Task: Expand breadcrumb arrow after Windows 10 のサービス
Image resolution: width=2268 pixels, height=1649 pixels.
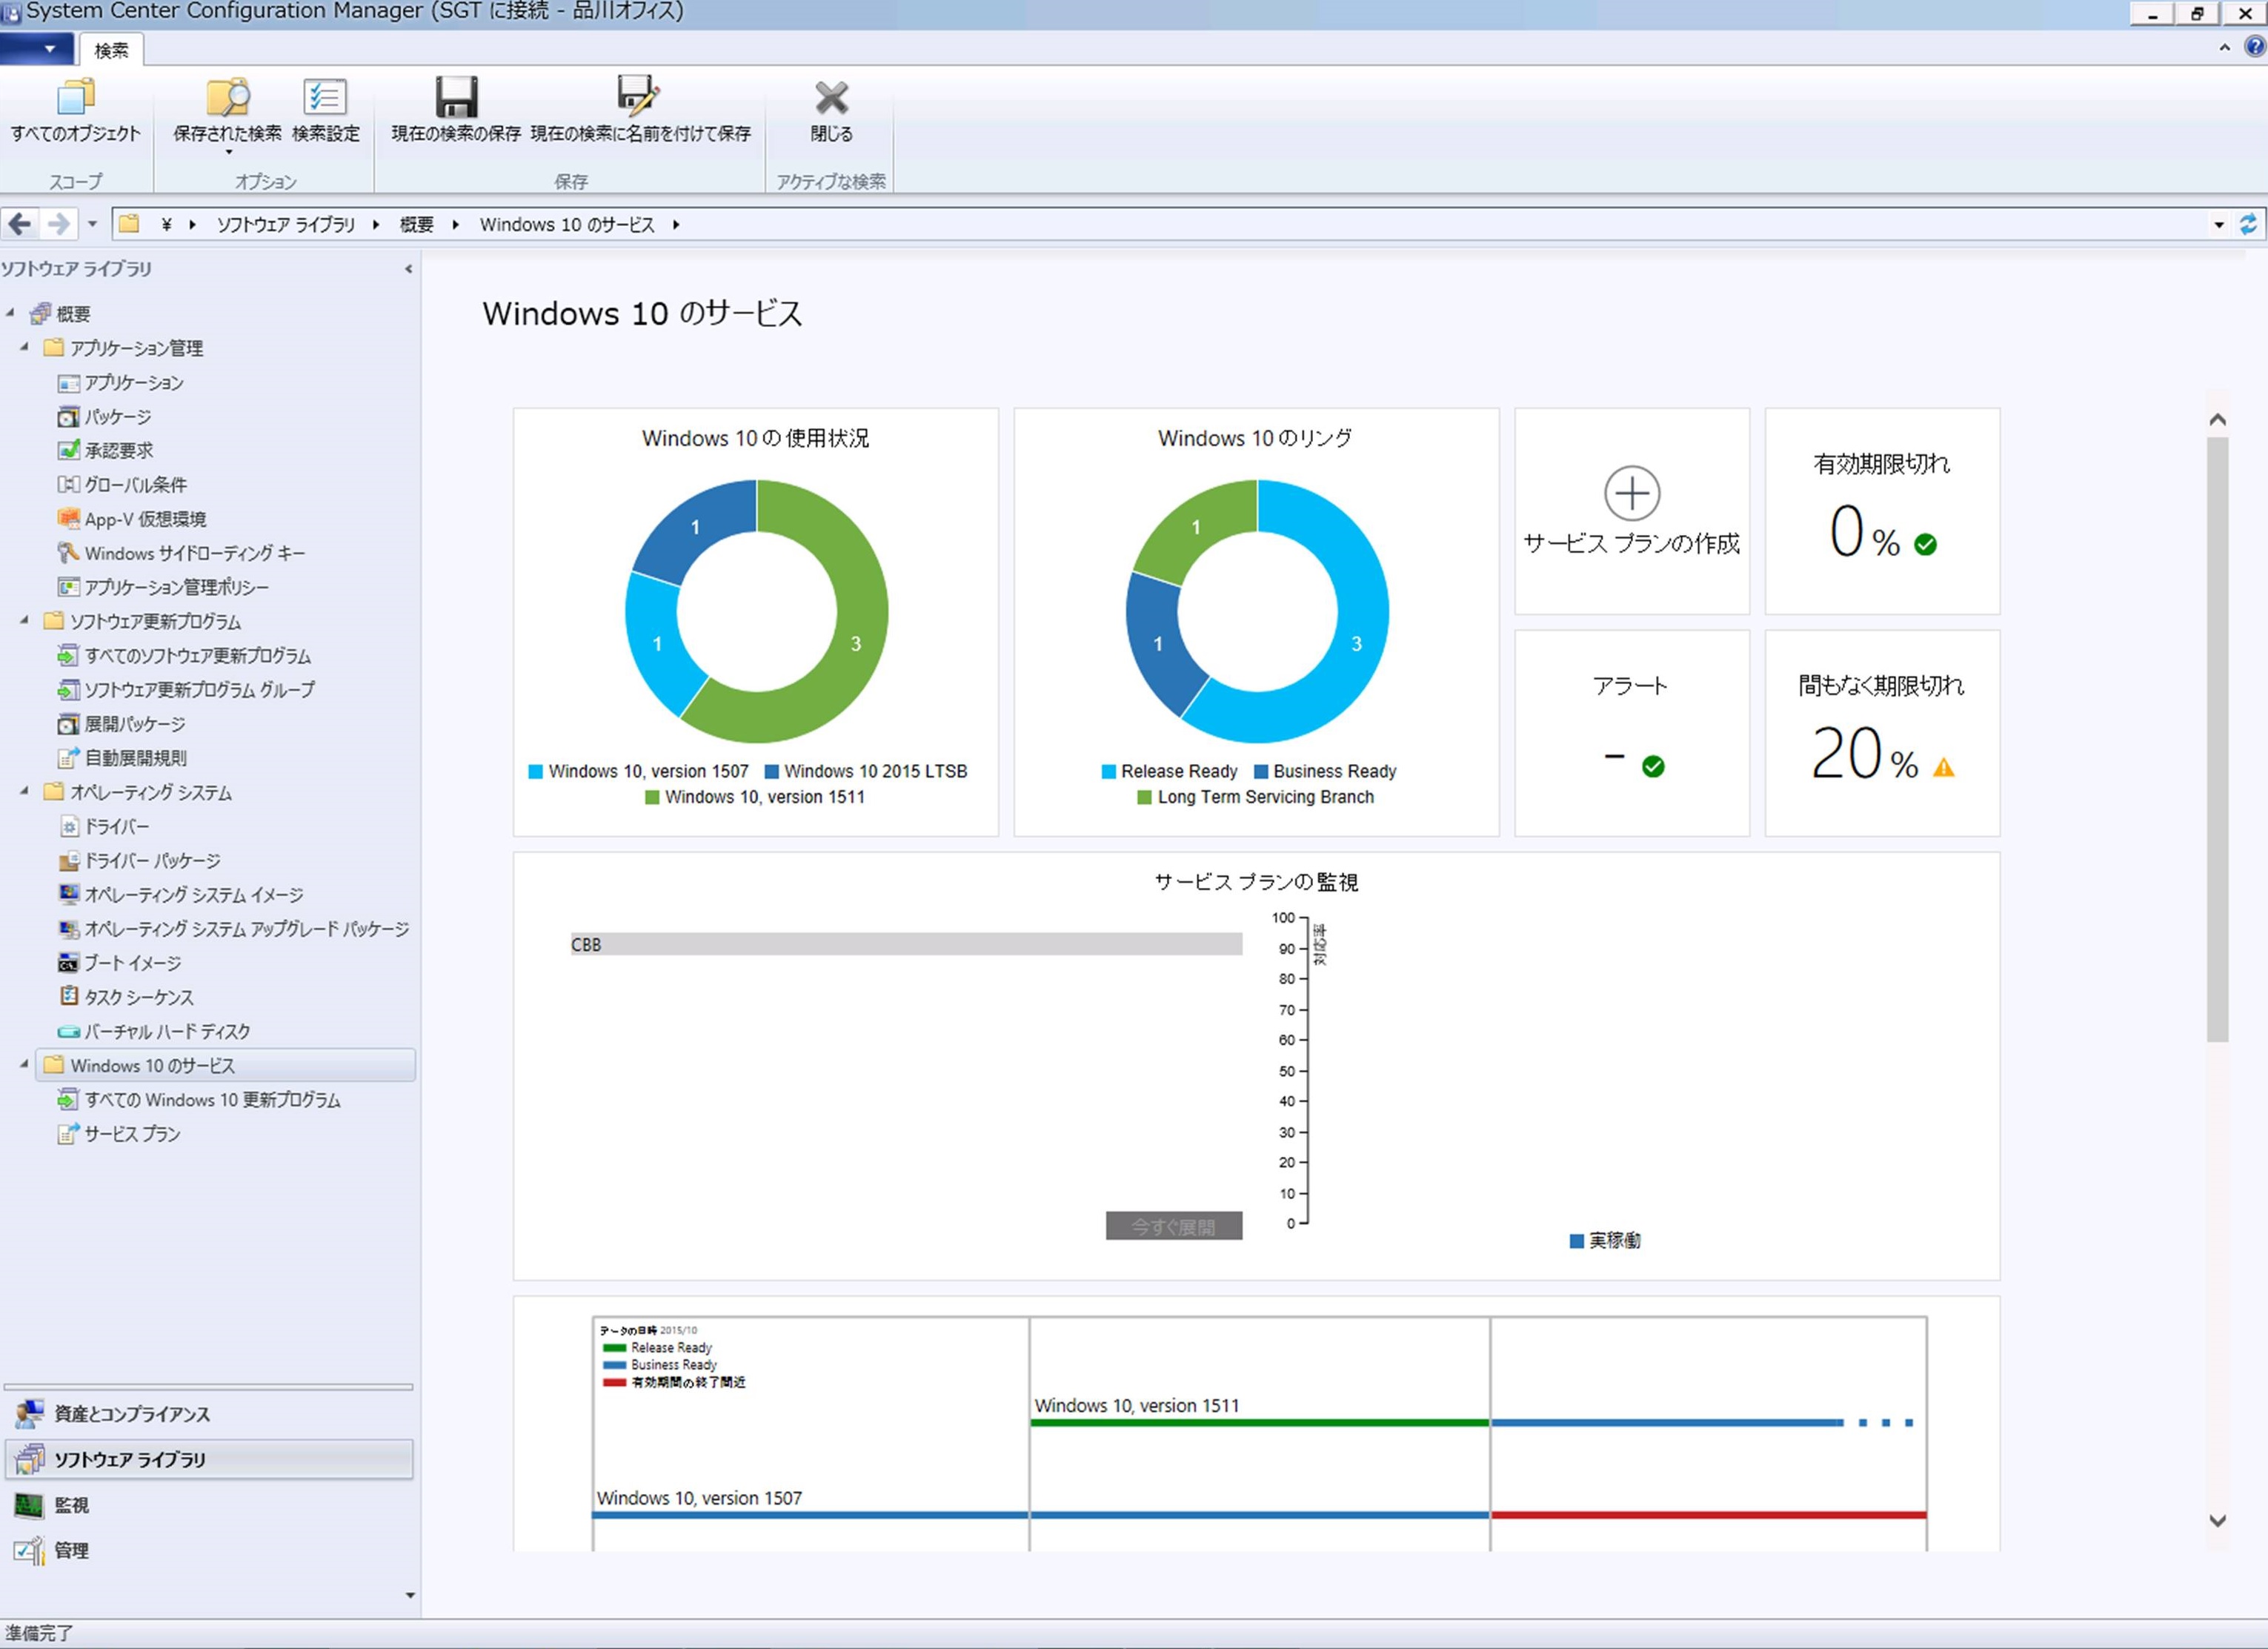Action: [x=676, y=224]
